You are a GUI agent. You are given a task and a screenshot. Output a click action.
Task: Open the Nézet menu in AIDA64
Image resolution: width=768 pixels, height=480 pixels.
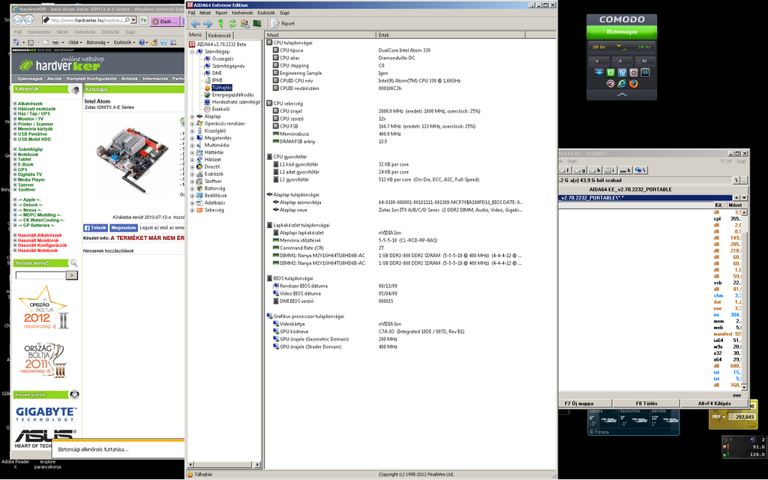205,13
